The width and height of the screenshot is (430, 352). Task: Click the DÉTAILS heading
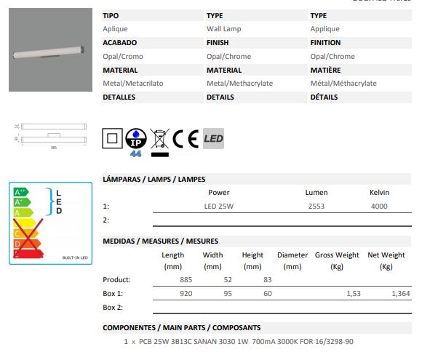tap(324, 97)
